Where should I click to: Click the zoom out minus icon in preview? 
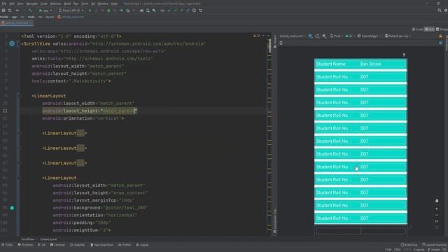437,215
